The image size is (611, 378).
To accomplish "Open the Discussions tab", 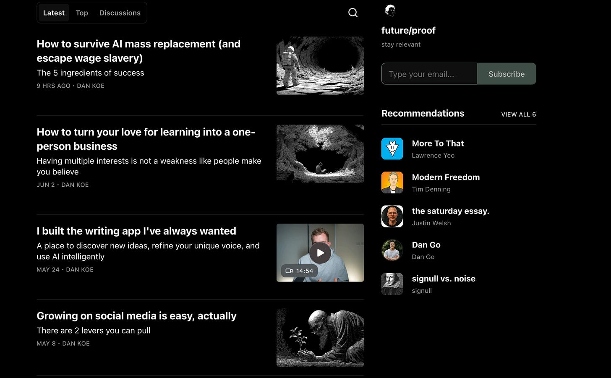I will [120, 13].
